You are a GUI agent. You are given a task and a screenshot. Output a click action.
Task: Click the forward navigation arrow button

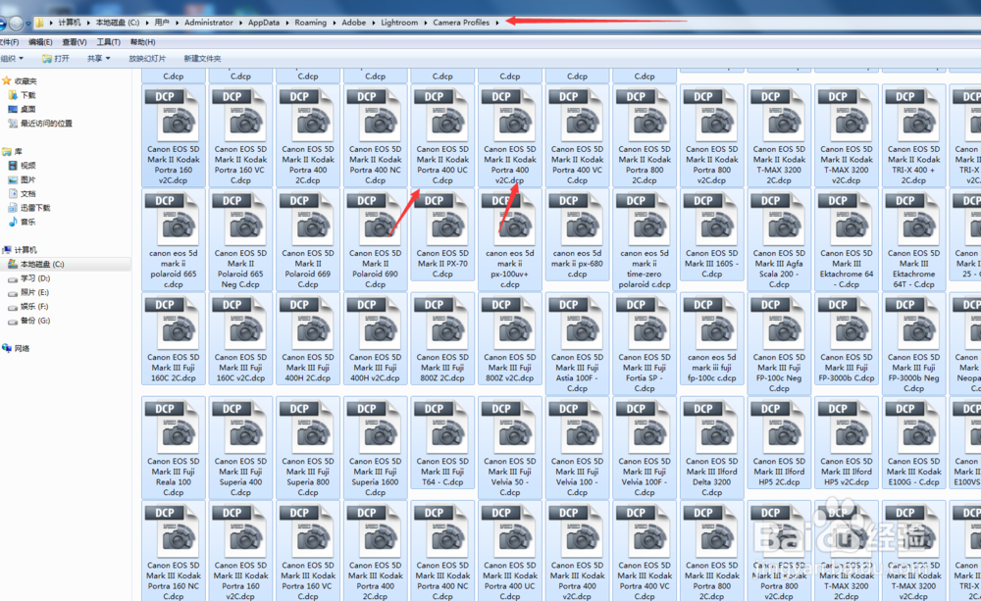pyautogui.click(x=16, y=24)
